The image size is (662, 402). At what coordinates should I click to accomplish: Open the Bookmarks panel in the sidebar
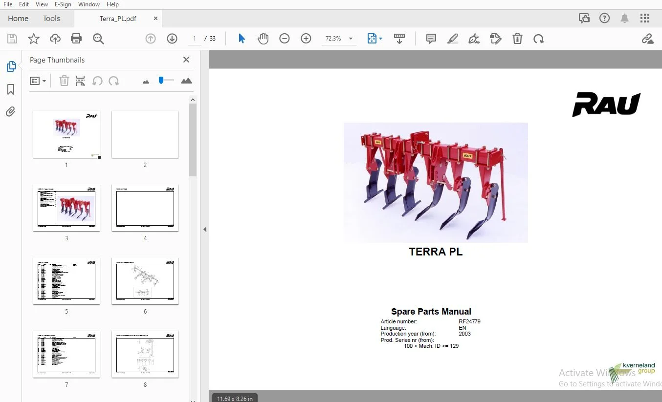pos(11,89)
